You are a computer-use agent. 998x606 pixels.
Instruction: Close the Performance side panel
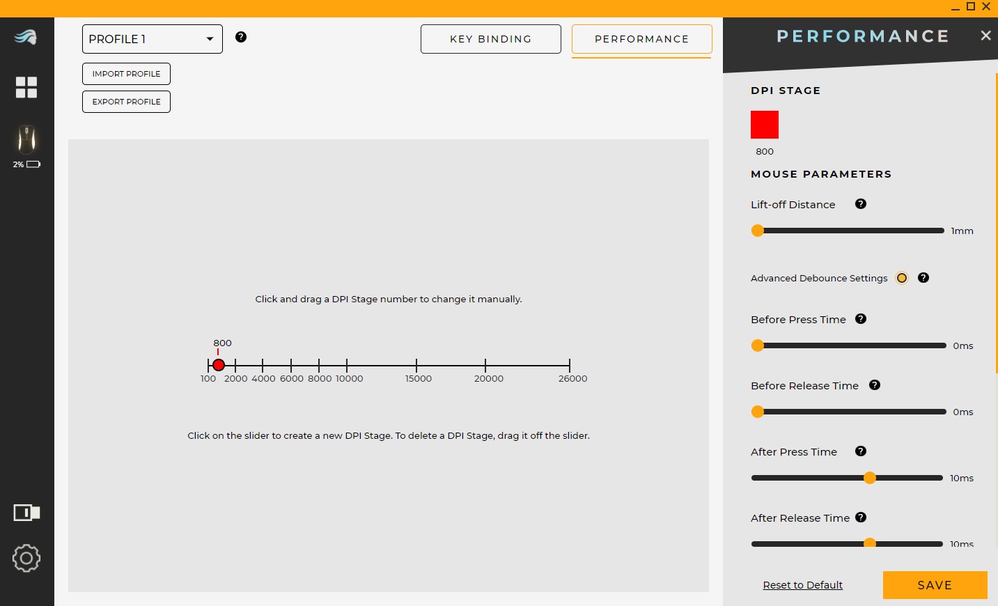985,36
